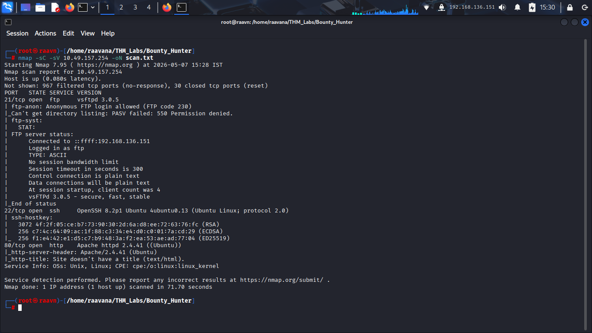The height and width of the screenshot is (333, 592).
Task: Click 'Session timeout in seconds is 300'
Action: pos(86,169)
